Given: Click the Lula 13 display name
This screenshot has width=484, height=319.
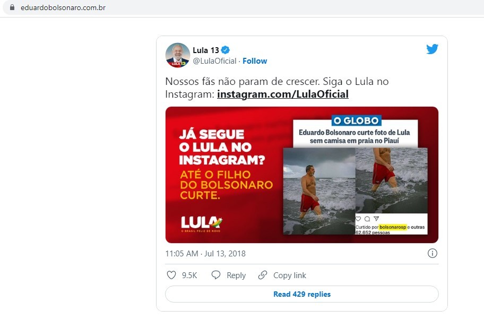Looking at the screenshot, I should click(206, 50).
